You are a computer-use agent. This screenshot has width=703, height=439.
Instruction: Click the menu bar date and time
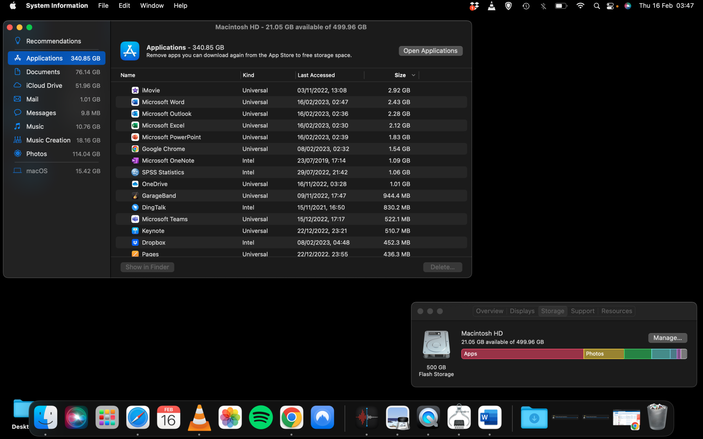666,6
